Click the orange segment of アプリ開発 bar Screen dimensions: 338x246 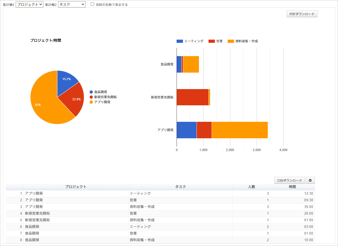click(x=239, y=130)
